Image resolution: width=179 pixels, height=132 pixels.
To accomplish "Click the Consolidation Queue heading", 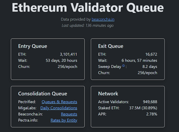I will click(x=43, y=94).
